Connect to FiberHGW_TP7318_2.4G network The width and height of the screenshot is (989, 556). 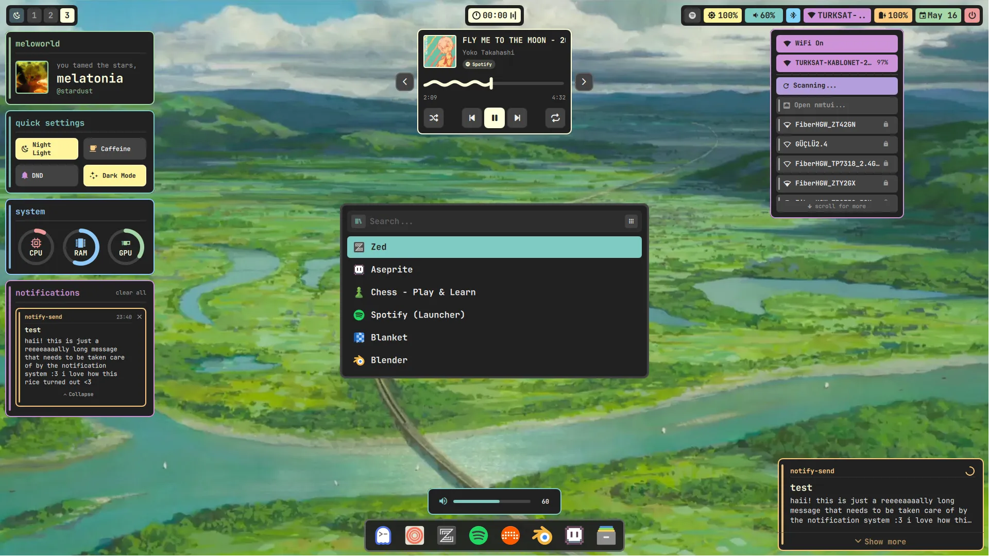point(837,164)
